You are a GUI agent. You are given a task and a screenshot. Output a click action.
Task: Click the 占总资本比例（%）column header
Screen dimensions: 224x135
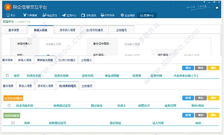[x=186, y=75]
